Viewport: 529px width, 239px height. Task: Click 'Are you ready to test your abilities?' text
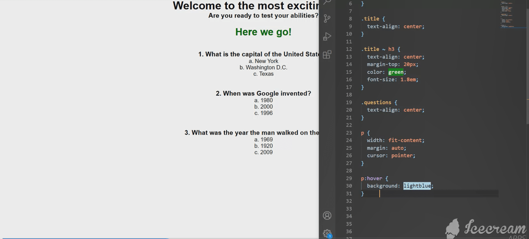tap(263, 16)
